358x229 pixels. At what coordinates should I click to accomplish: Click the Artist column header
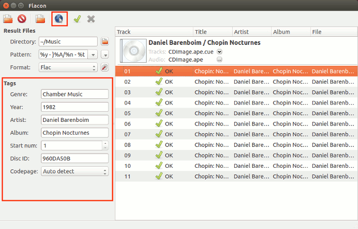tap(251, 32)
